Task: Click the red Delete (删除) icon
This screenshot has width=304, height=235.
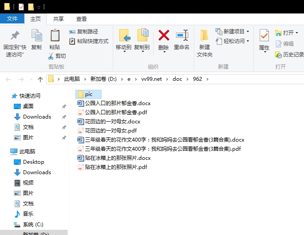Action: point(163,35)
